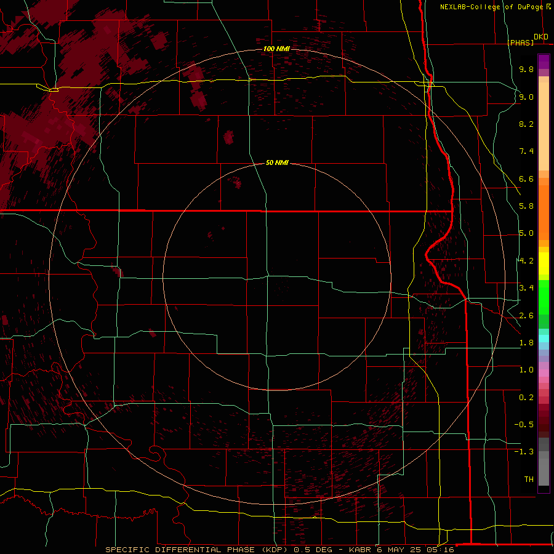Click the 9.8 value on the color scale

tap(526, 69)
